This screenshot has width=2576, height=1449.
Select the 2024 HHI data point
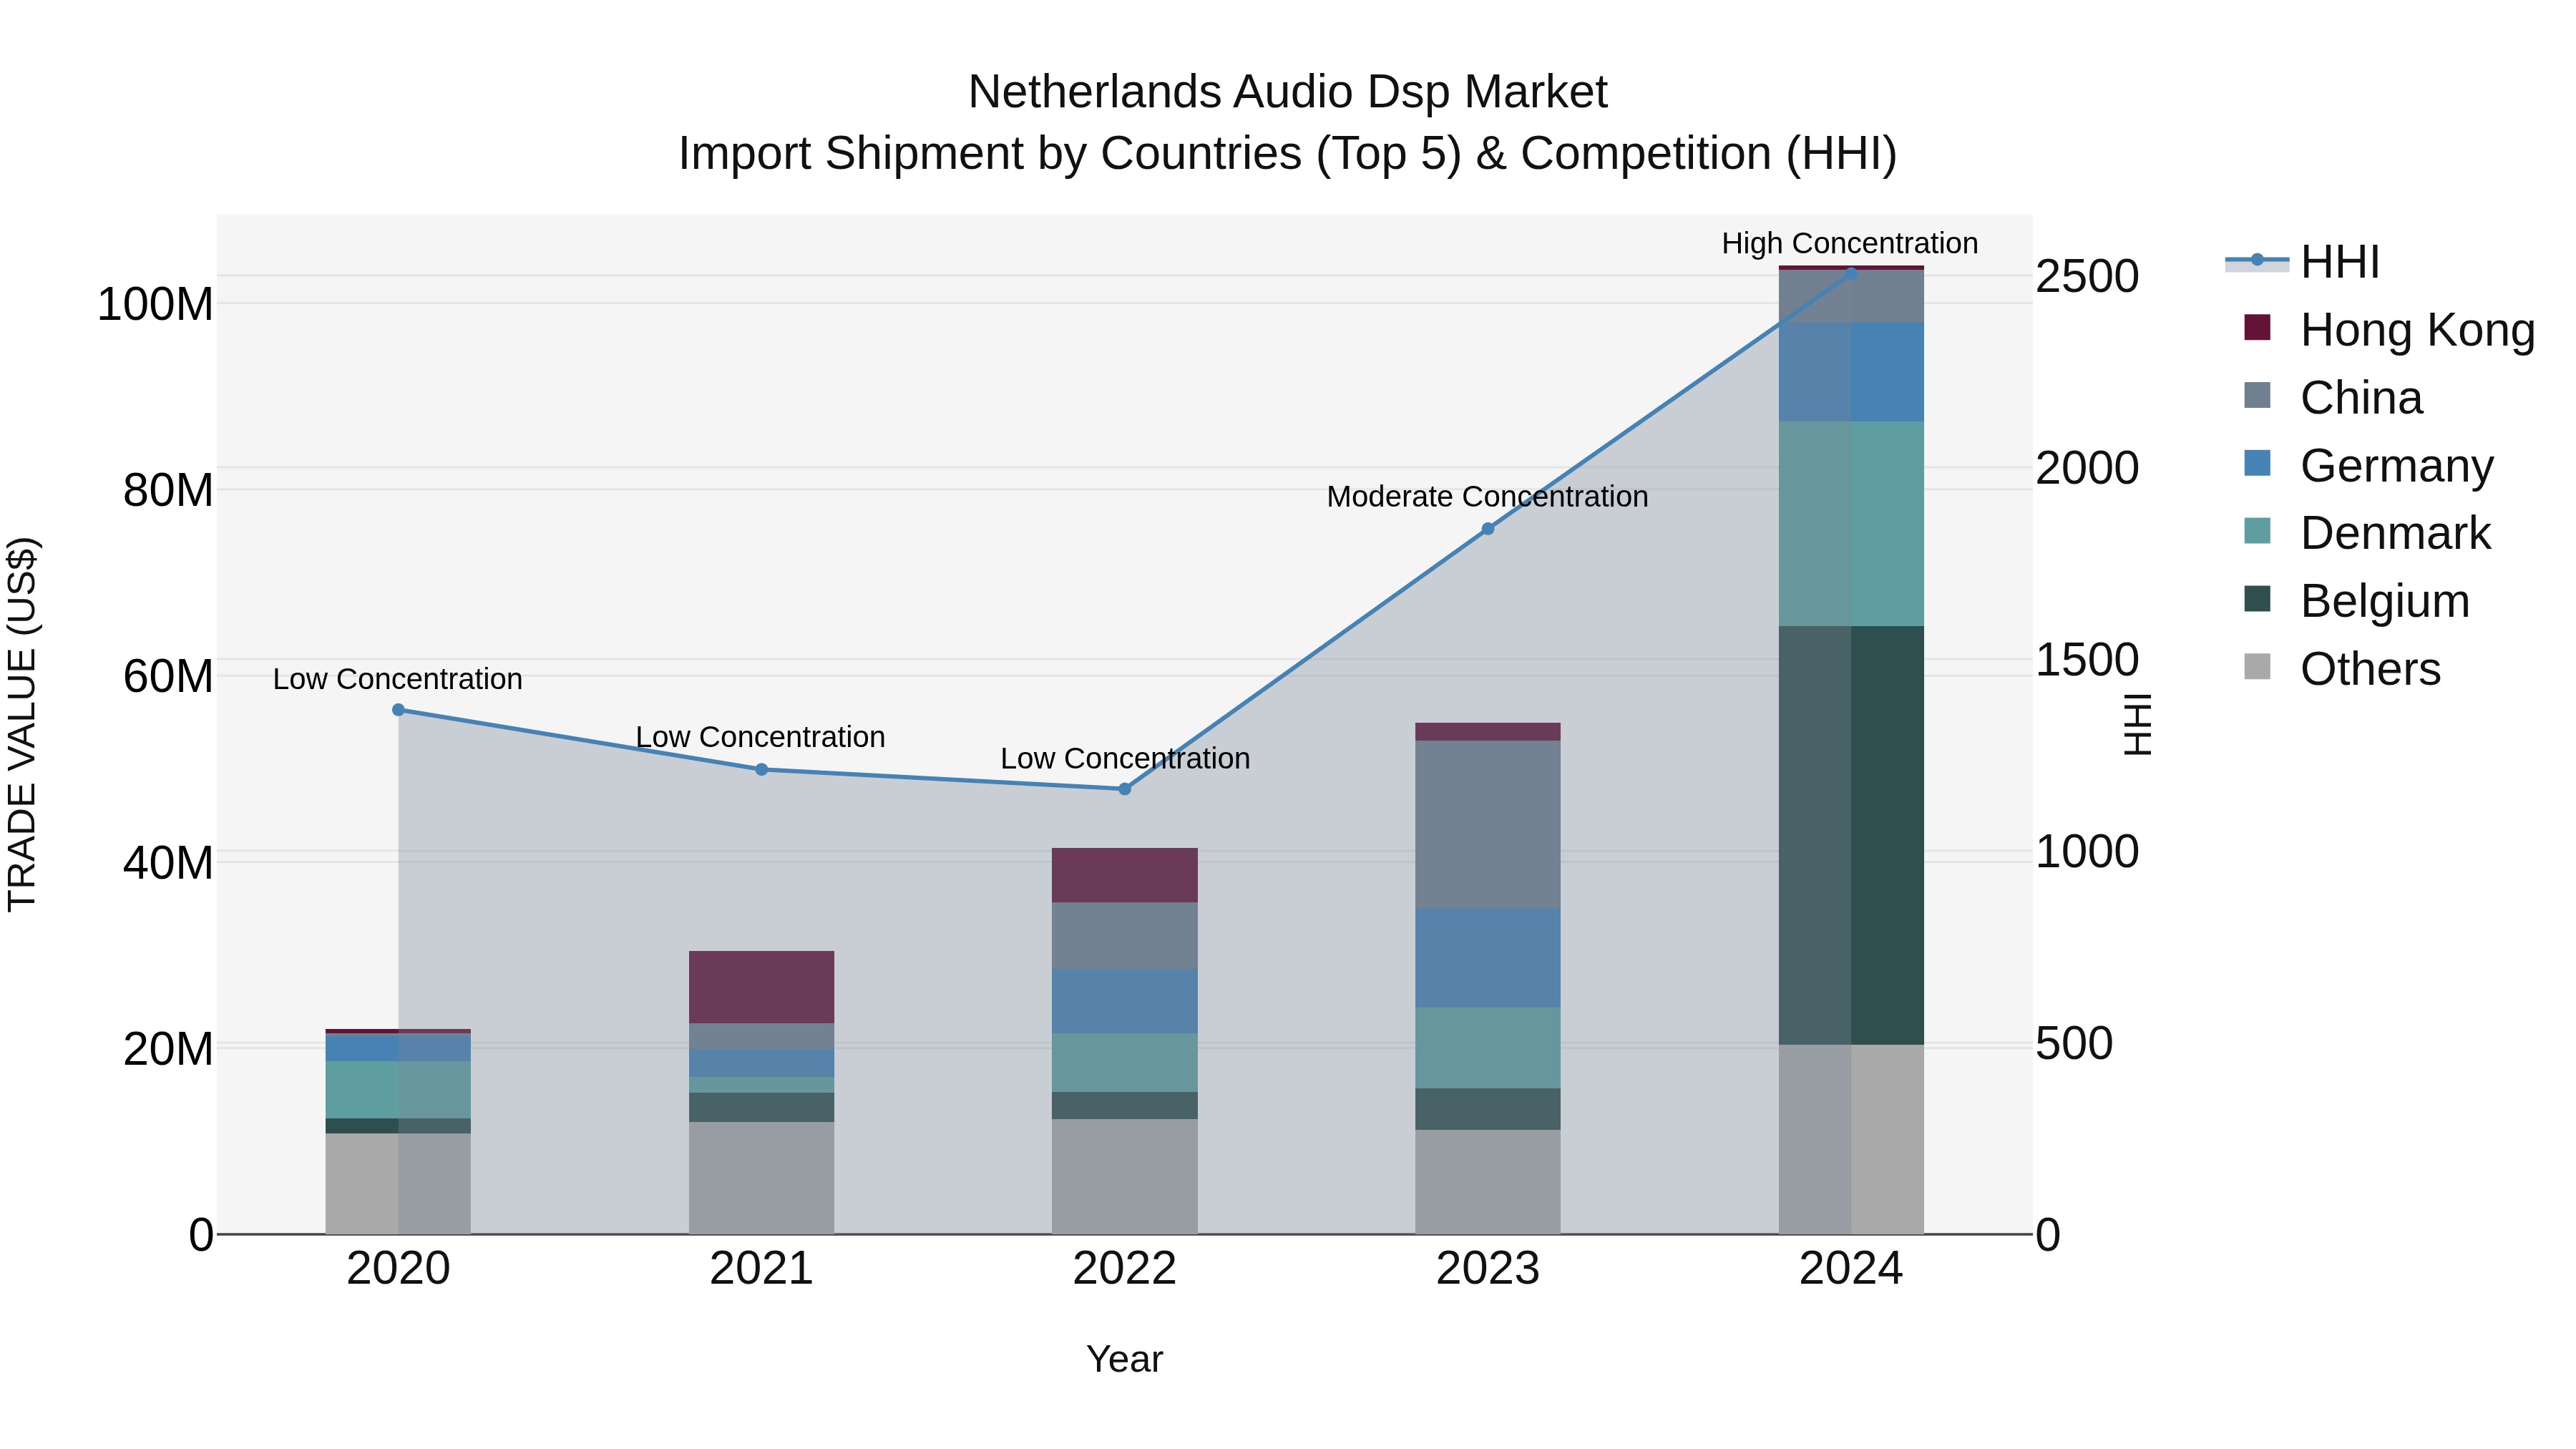point(1851,273)
